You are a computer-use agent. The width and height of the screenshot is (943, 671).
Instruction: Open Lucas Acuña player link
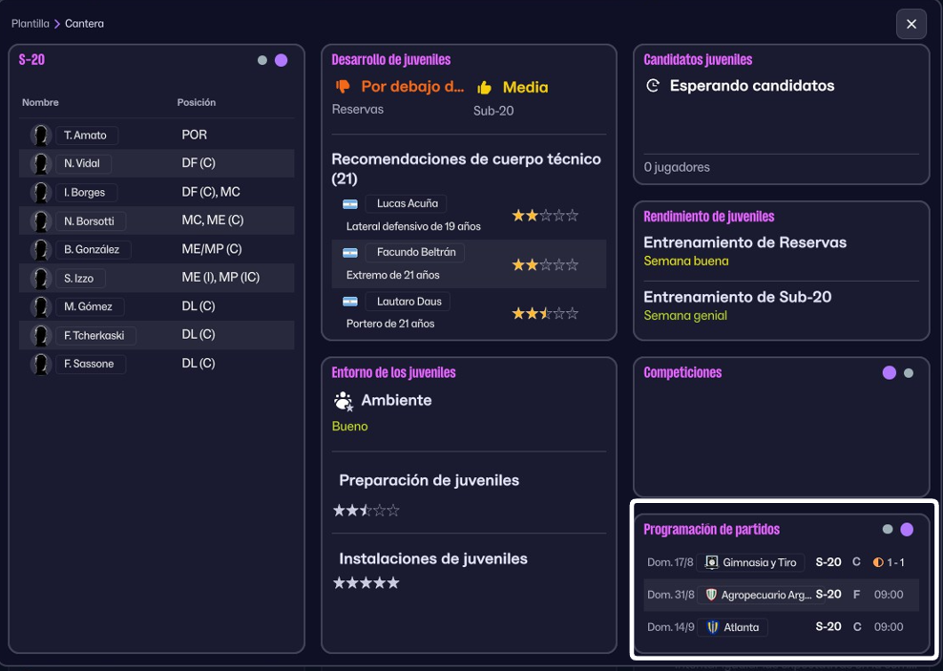click(407, 203)
